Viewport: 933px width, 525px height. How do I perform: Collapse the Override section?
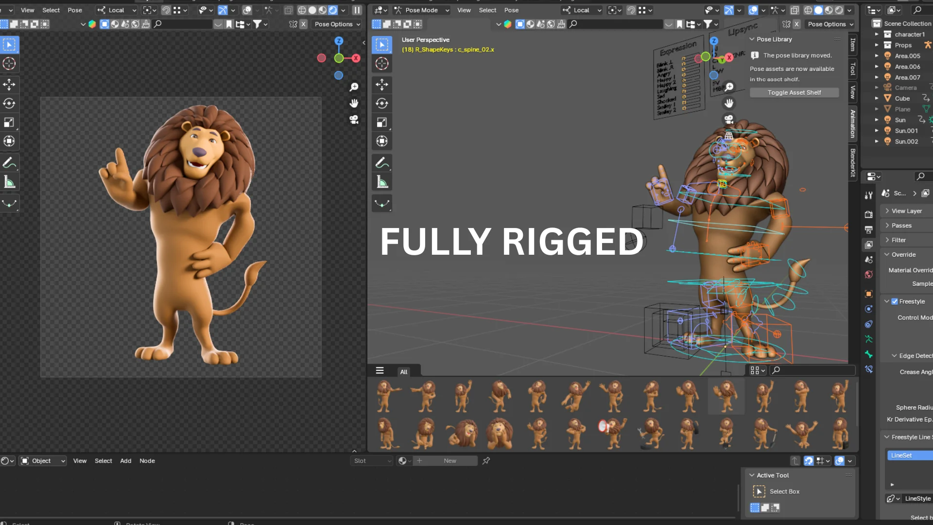[903, 254]
